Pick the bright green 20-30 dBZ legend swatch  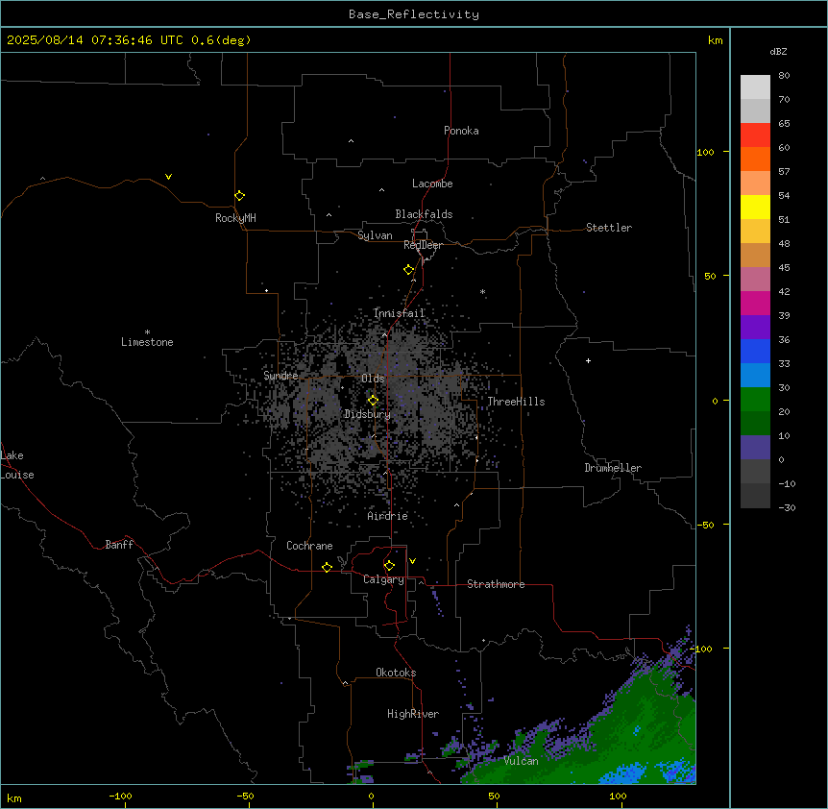[x=755, y=400]
